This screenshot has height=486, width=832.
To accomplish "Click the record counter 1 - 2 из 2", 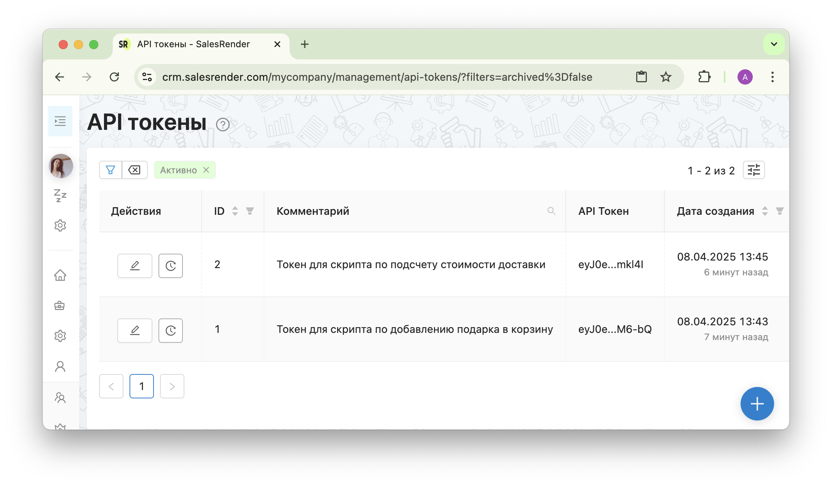I will 711,171.
